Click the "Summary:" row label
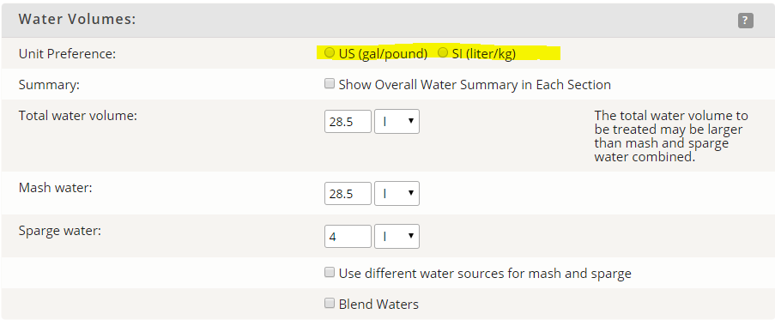775x320 pixels. pyautogui.click(x=49, y=85)
